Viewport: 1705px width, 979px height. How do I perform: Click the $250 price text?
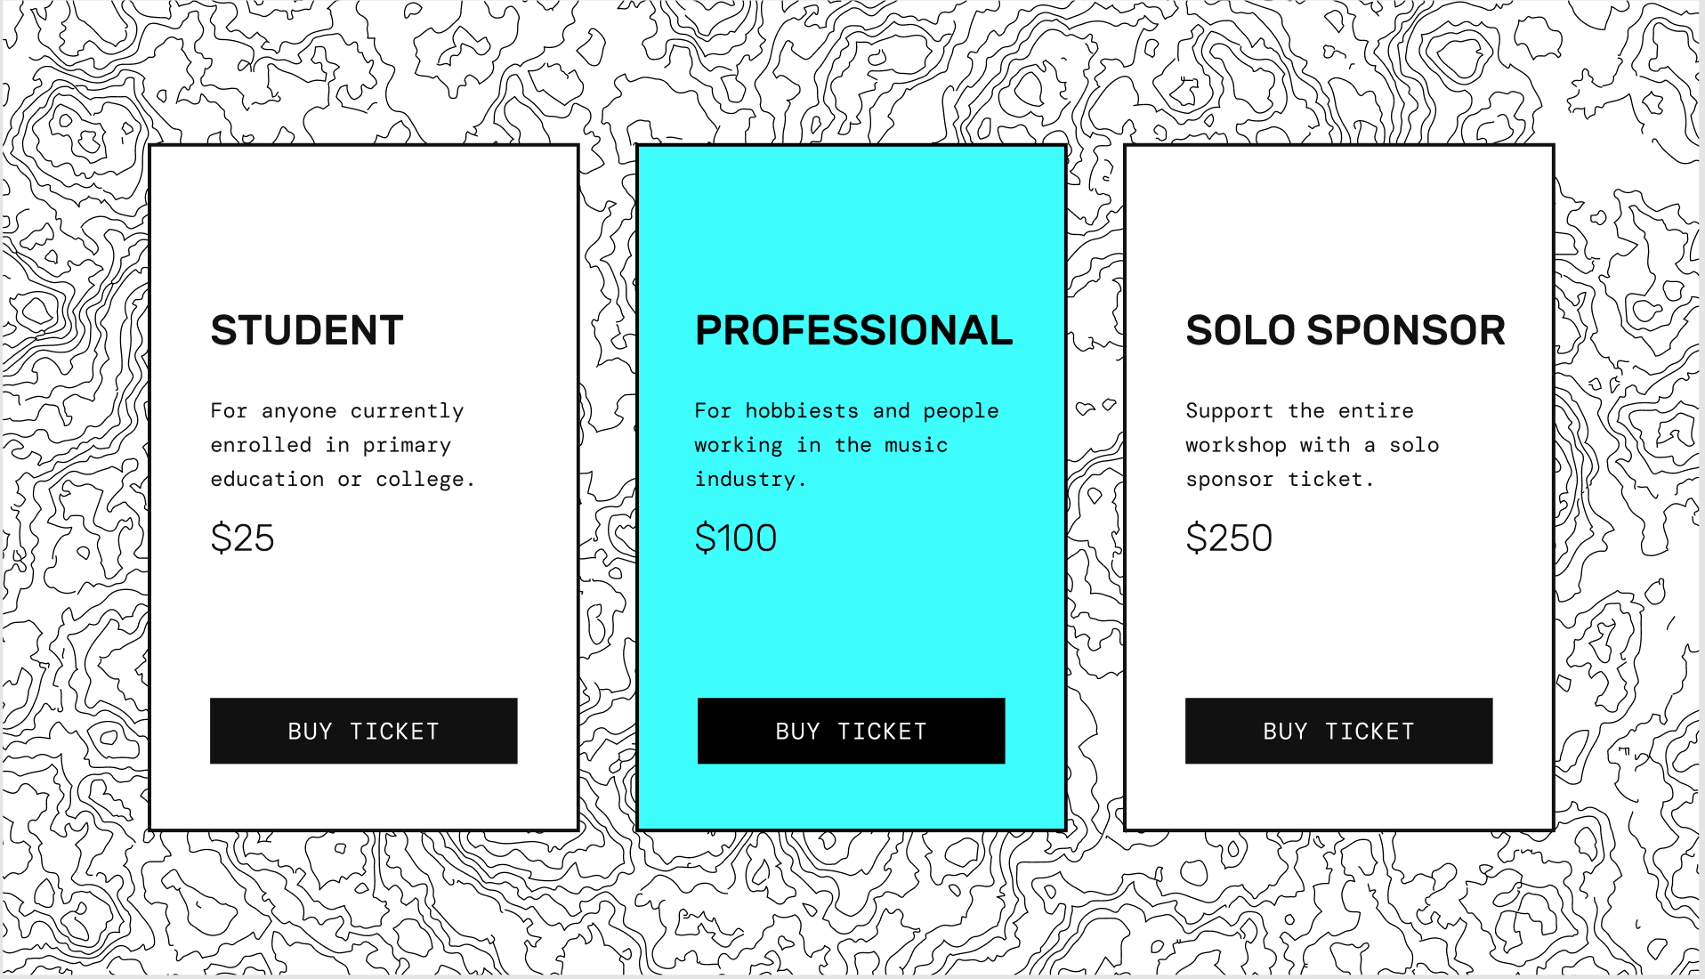[1228, 538]
